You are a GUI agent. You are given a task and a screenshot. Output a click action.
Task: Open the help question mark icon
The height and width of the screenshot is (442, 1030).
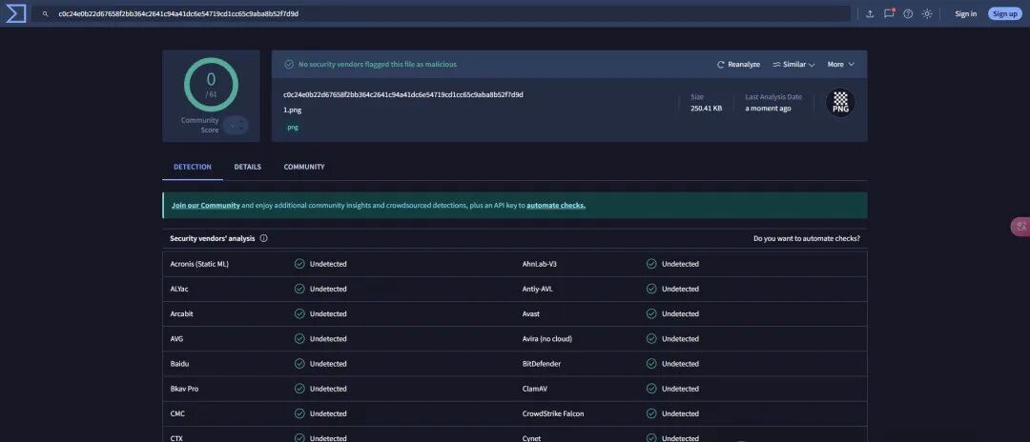tap(908, 13)
